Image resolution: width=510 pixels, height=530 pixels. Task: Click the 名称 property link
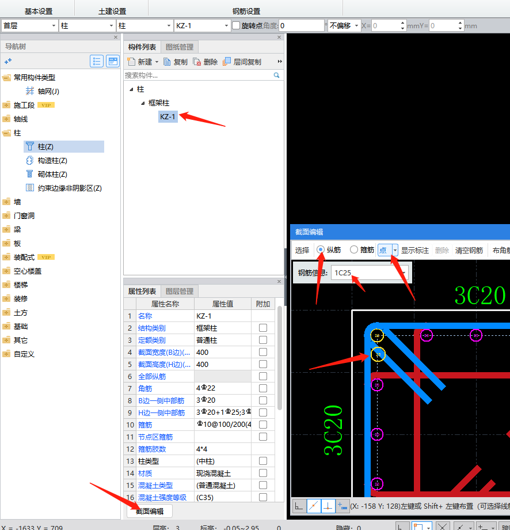(x=145, y=316)
